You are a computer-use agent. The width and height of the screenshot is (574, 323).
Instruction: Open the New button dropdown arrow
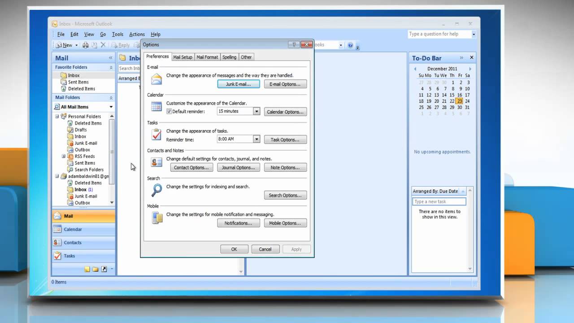(76, 45)
